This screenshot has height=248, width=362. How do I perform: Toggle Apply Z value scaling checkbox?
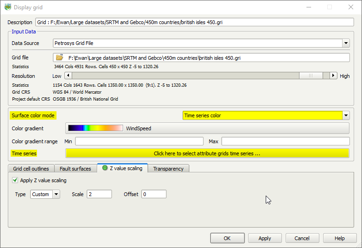click(x=15, y=180)
